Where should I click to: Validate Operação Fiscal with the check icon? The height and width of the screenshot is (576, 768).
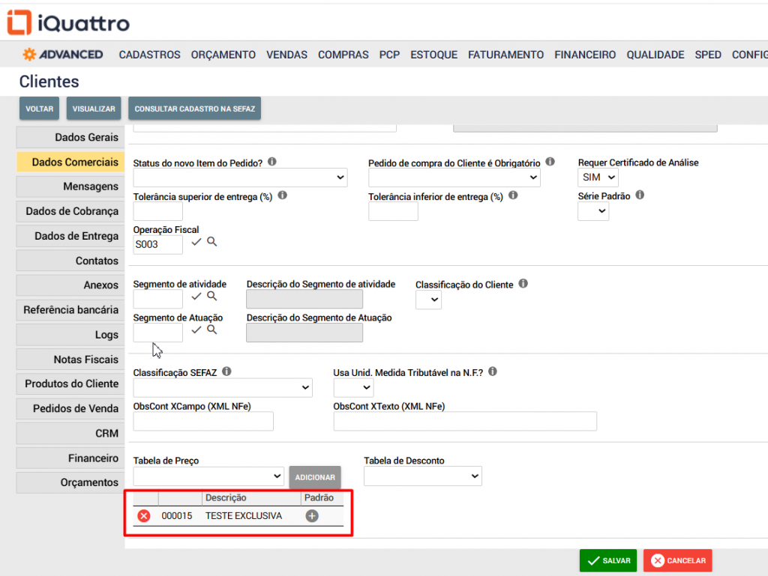196,242
